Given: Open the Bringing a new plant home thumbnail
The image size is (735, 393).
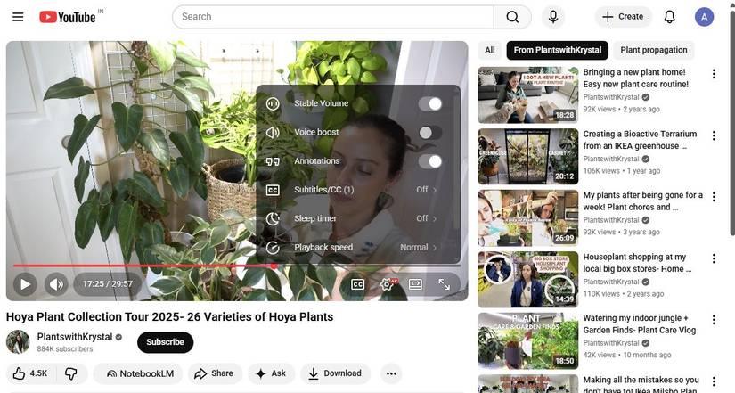Looking at the screenshot, I should (x=527, y=94).
